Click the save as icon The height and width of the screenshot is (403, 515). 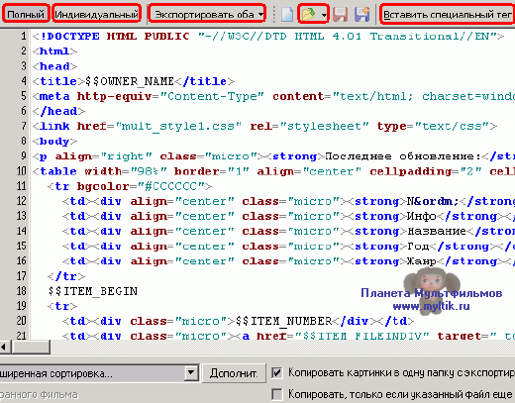[x=361, y=15]
